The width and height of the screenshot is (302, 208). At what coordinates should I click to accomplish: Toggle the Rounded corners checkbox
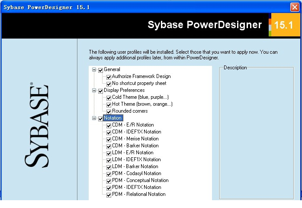tap(109, 112)
